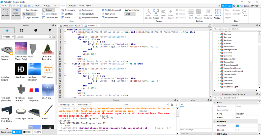261x136 pixels.
Task: Set toolbox background to None
Action: point(38,132)
